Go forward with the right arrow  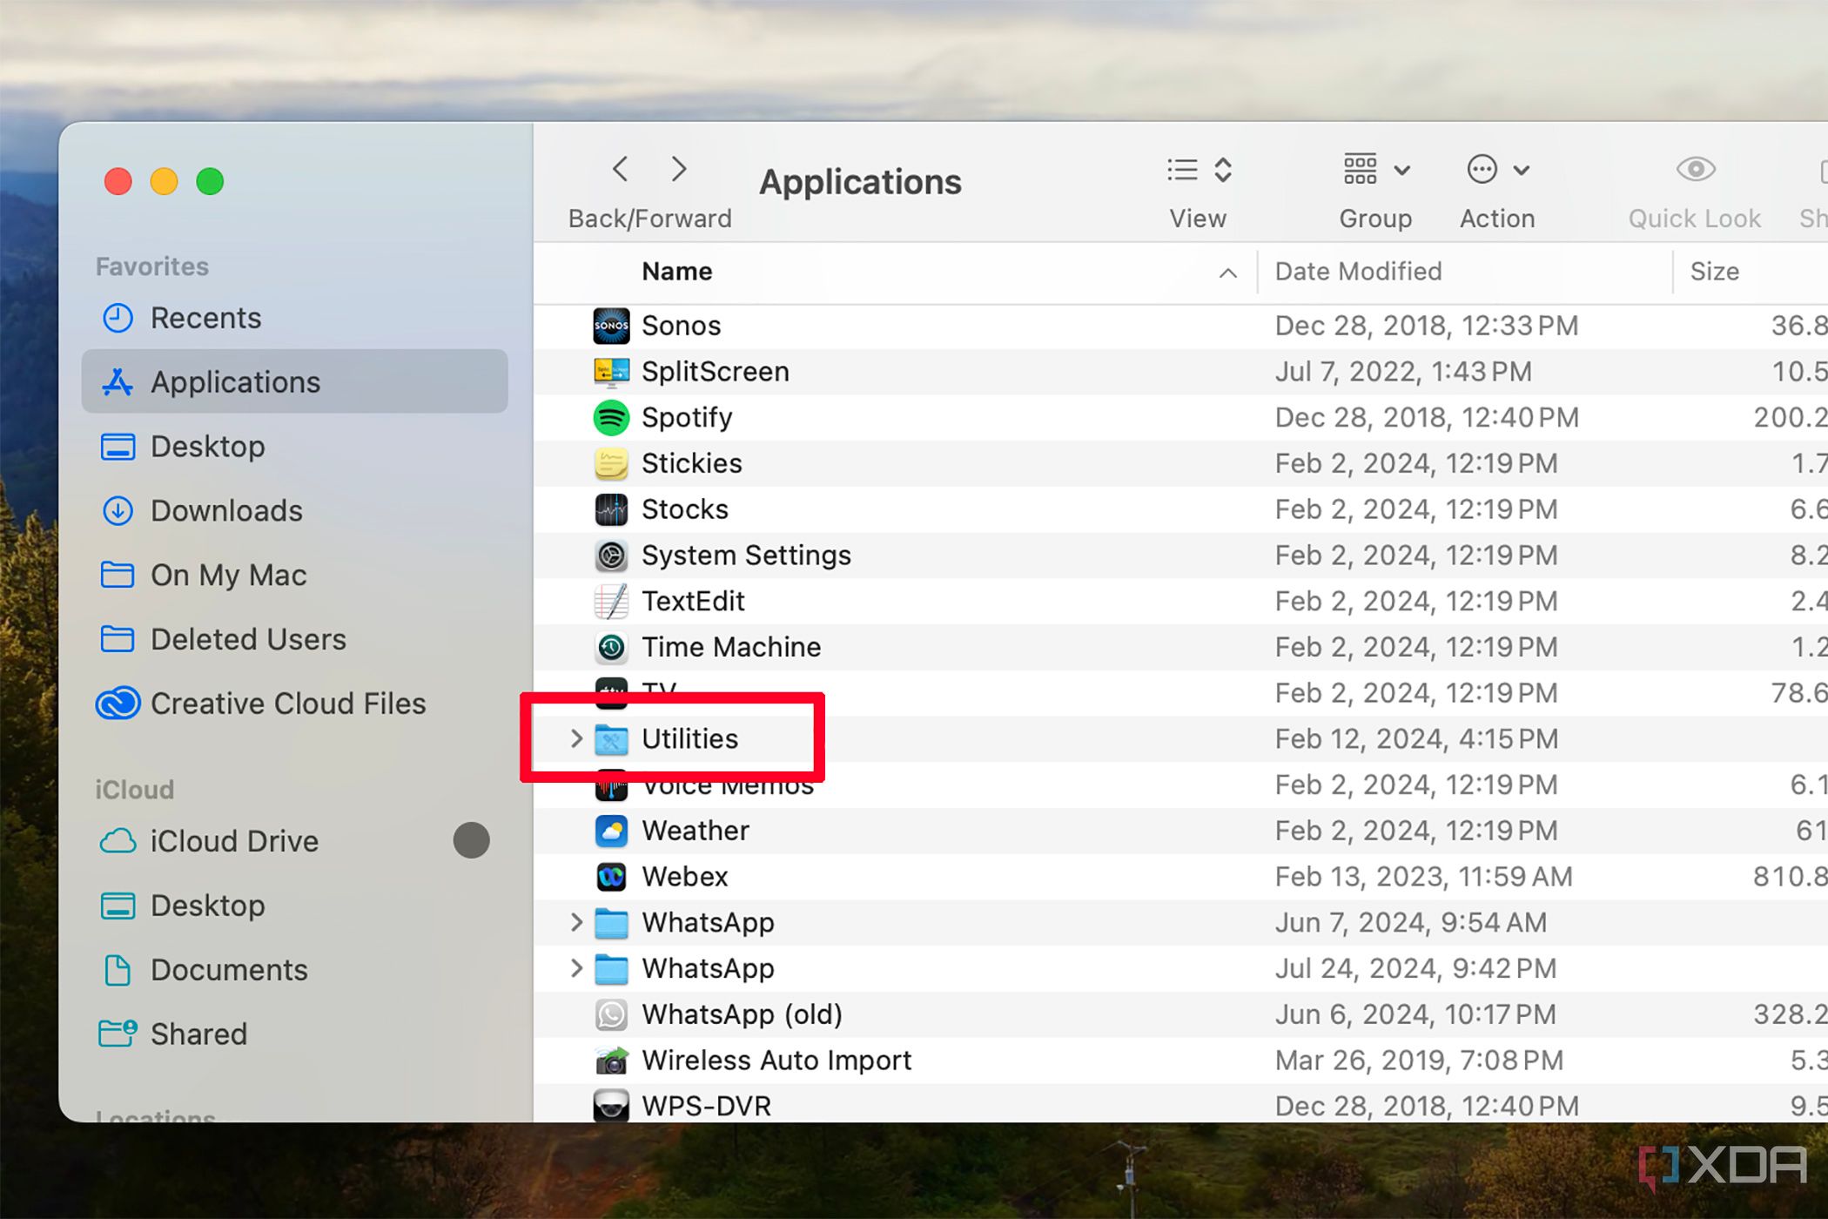pyautogui.click(x=679, y=169)
